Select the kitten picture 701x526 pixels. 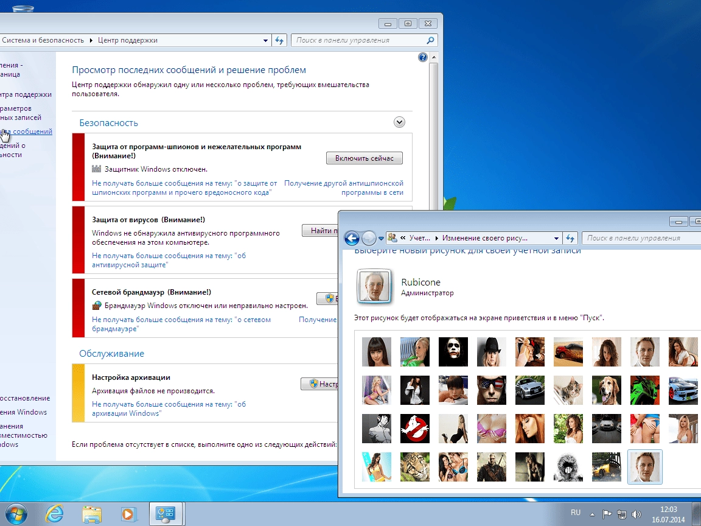tap(568, 390)
